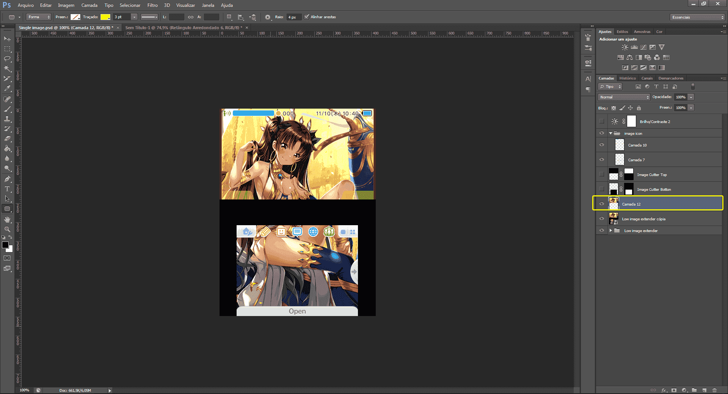Select the Move tool
Screen dimensions: 728x394
(x=7, y=39)
